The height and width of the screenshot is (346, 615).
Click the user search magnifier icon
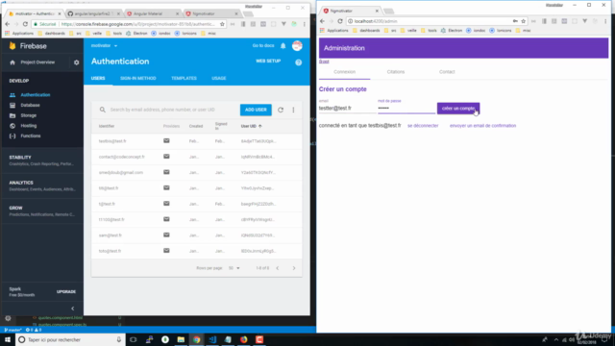click(103, 110)
